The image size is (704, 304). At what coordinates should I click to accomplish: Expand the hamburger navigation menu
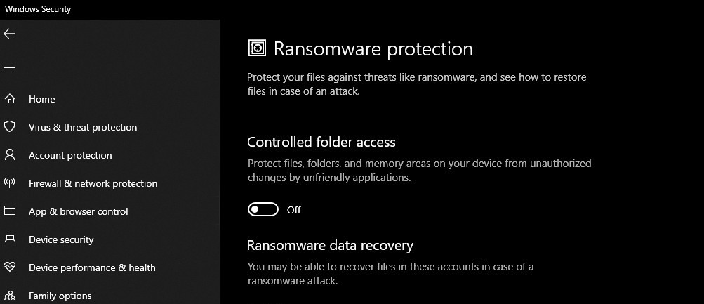[9, 65]
